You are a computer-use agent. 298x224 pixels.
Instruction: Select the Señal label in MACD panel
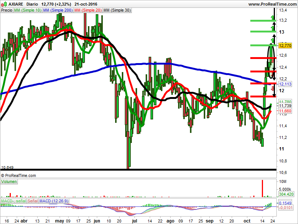[33, 201]
